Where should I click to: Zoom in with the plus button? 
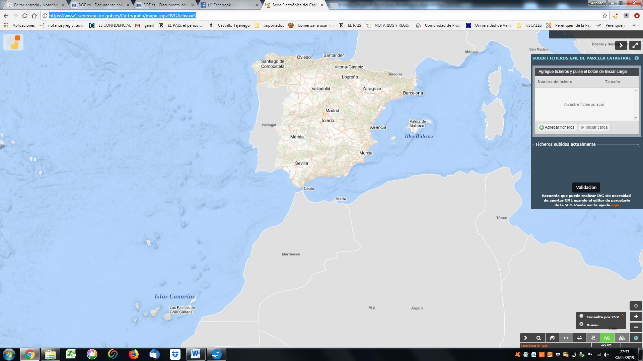636,317
